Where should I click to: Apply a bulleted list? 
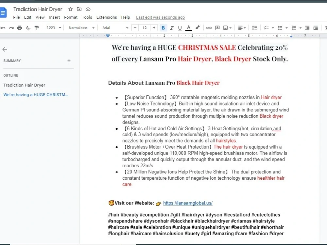tap(280, 28)
